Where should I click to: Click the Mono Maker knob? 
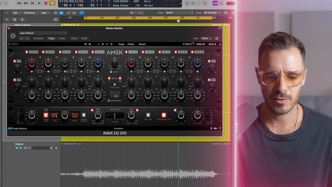98,115
